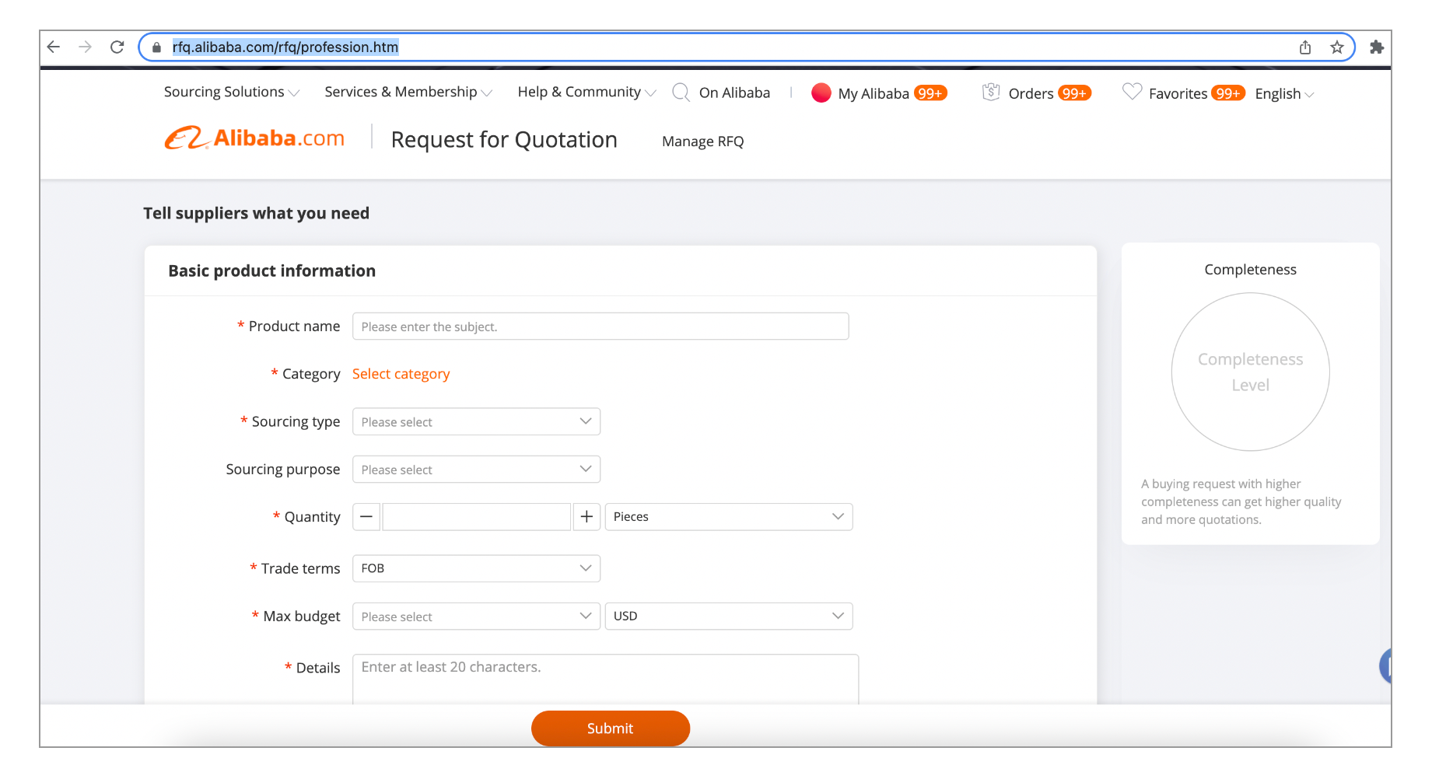The height and width of the screenshot is (779, 1439).
Task: Open Help & Community menu
Action: click(x=587, y=92)
